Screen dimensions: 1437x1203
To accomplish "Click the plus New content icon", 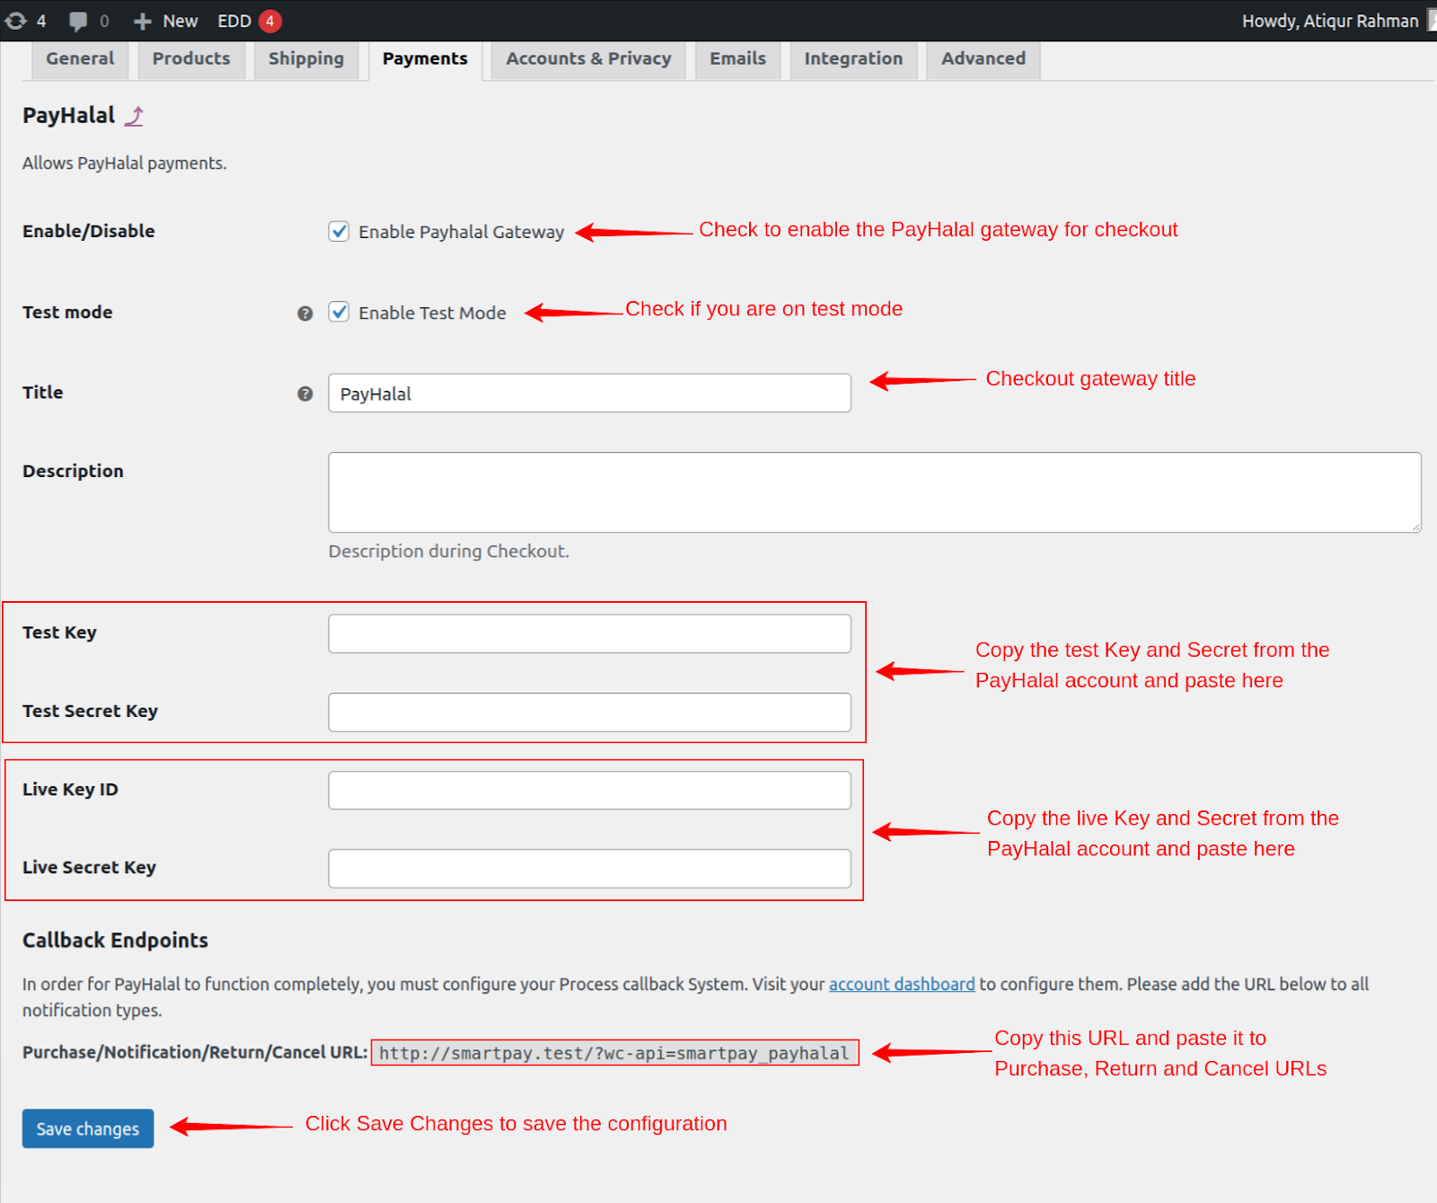I will 142,21.
